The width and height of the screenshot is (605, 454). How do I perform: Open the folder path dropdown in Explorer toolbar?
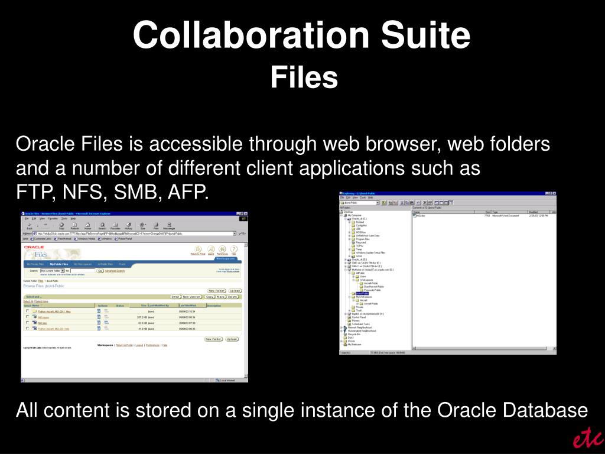[378, 203]
